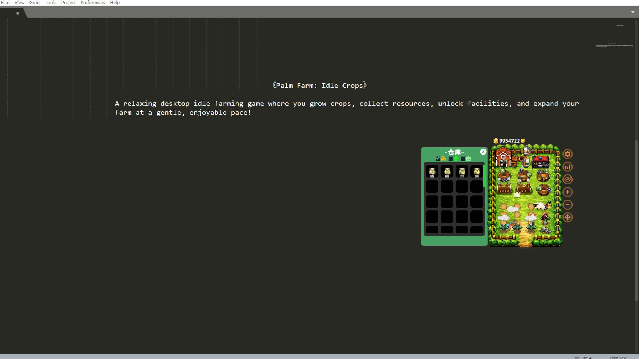Open the Preferences menu

(93, 2)
